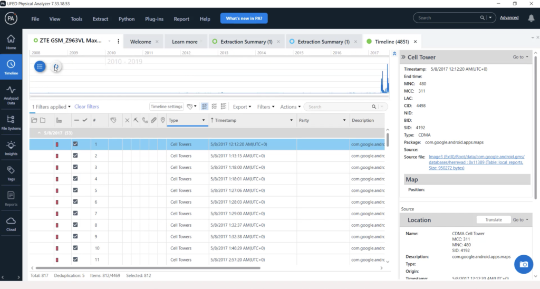Open the Timeline sidebar section
The image size is (540, 289).
(x=11, y=67)
